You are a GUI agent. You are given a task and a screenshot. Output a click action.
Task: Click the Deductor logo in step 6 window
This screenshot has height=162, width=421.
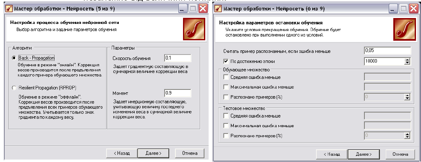coord(404,29)
